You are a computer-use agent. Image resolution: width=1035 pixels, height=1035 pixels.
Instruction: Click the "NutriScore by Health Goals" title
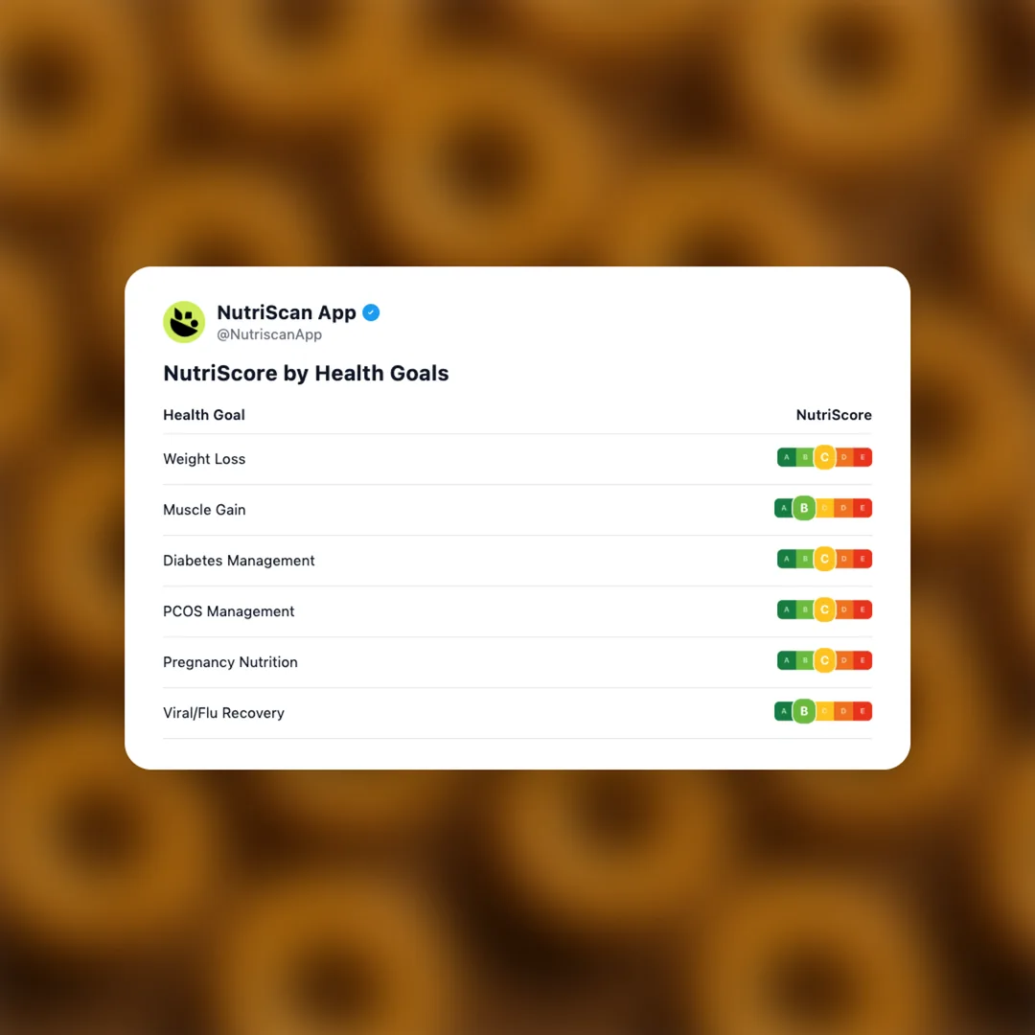306,374
